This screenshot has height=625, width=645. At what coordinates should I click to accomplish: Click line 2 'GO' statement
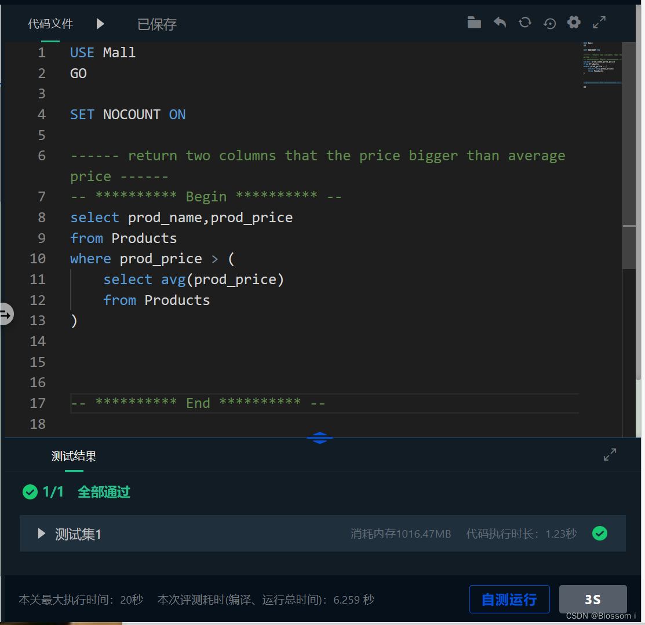(x=78, y=73)
